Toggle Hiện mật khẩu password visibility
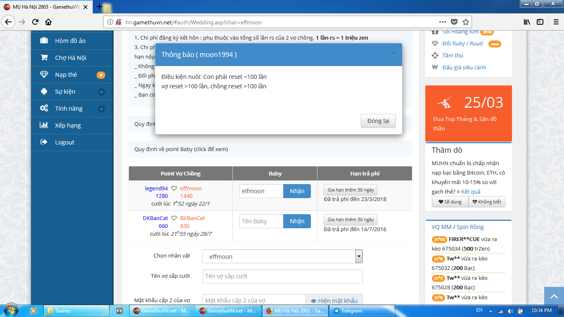564x317 pixels. [x=334, y=301]
